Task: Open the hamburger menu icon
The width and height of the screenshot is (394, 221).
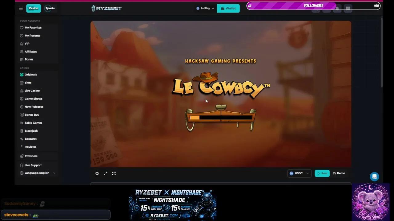Action: point(21,8)
